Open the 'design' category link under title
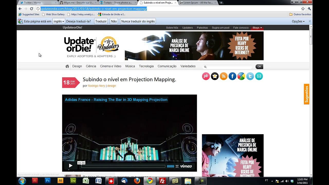The width and height of the screenshot is (329, 185). pyautogui.click(x=112, y=86)
